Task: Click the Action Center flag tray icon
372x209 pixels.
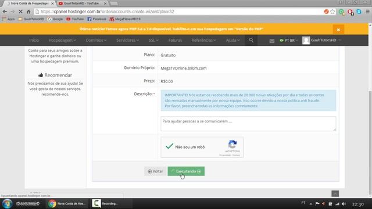Action: click(317, 204)
